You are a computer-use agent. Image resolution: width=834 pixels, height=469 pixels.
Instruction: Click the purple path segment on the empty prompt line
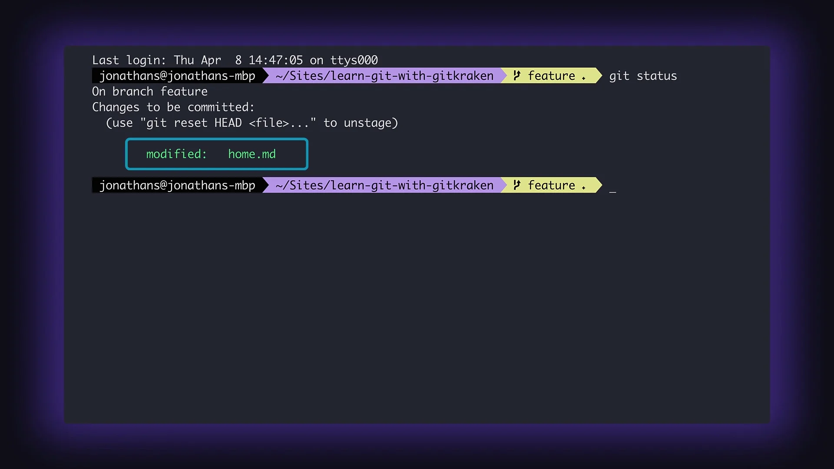[x=384, y=185]
